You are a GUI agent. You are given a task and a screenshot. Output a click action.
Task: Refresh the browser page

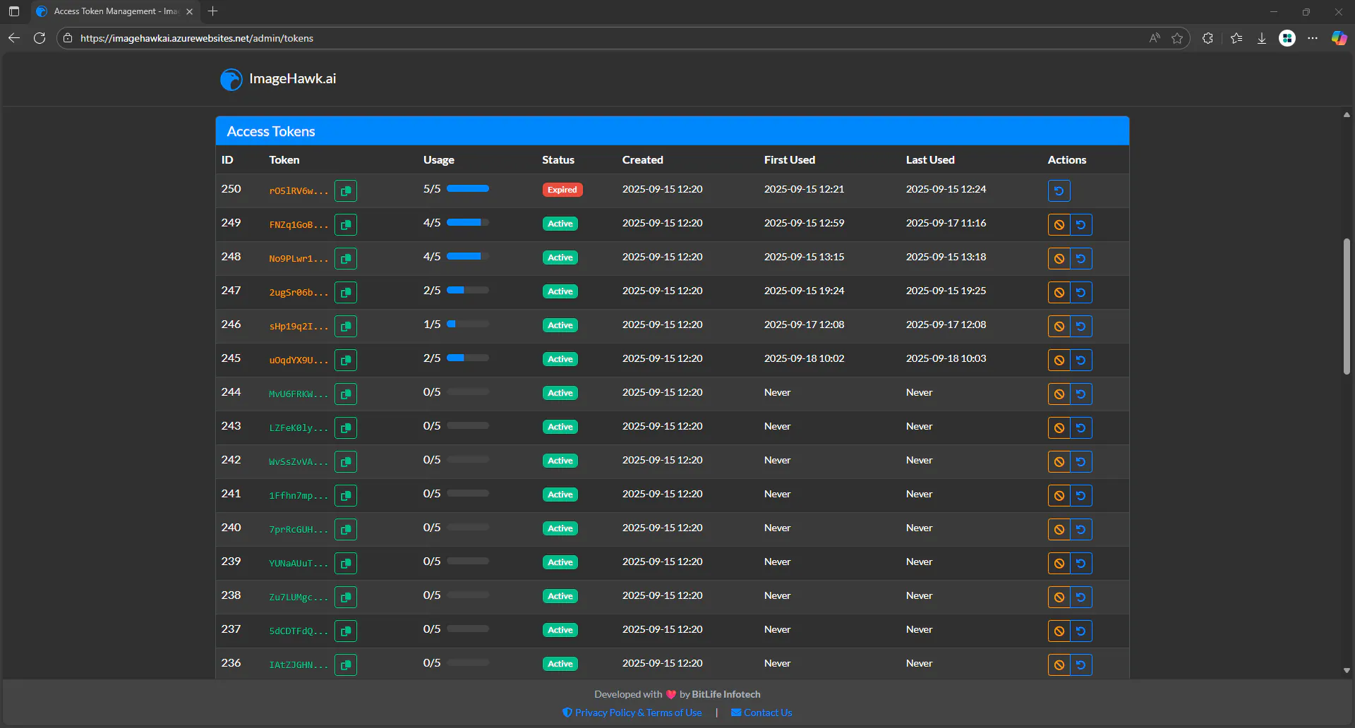pyautogui.click(x=40, y=38)
